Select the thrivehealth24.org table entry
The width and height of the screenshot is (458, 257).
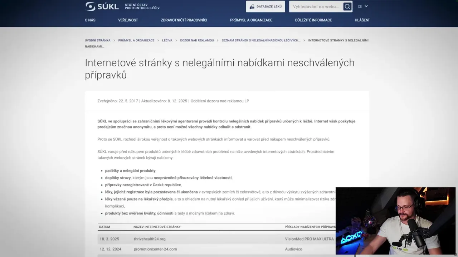(x=150, y=239)
